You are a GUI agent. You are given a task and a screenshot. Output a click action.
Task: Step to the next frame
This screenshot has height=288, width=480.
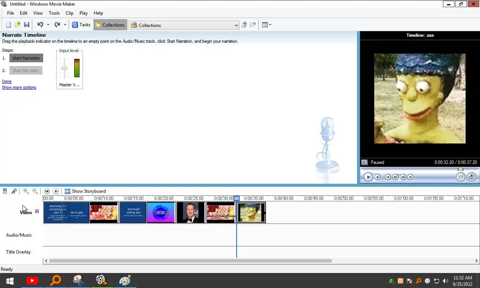(x=403, y=177)
